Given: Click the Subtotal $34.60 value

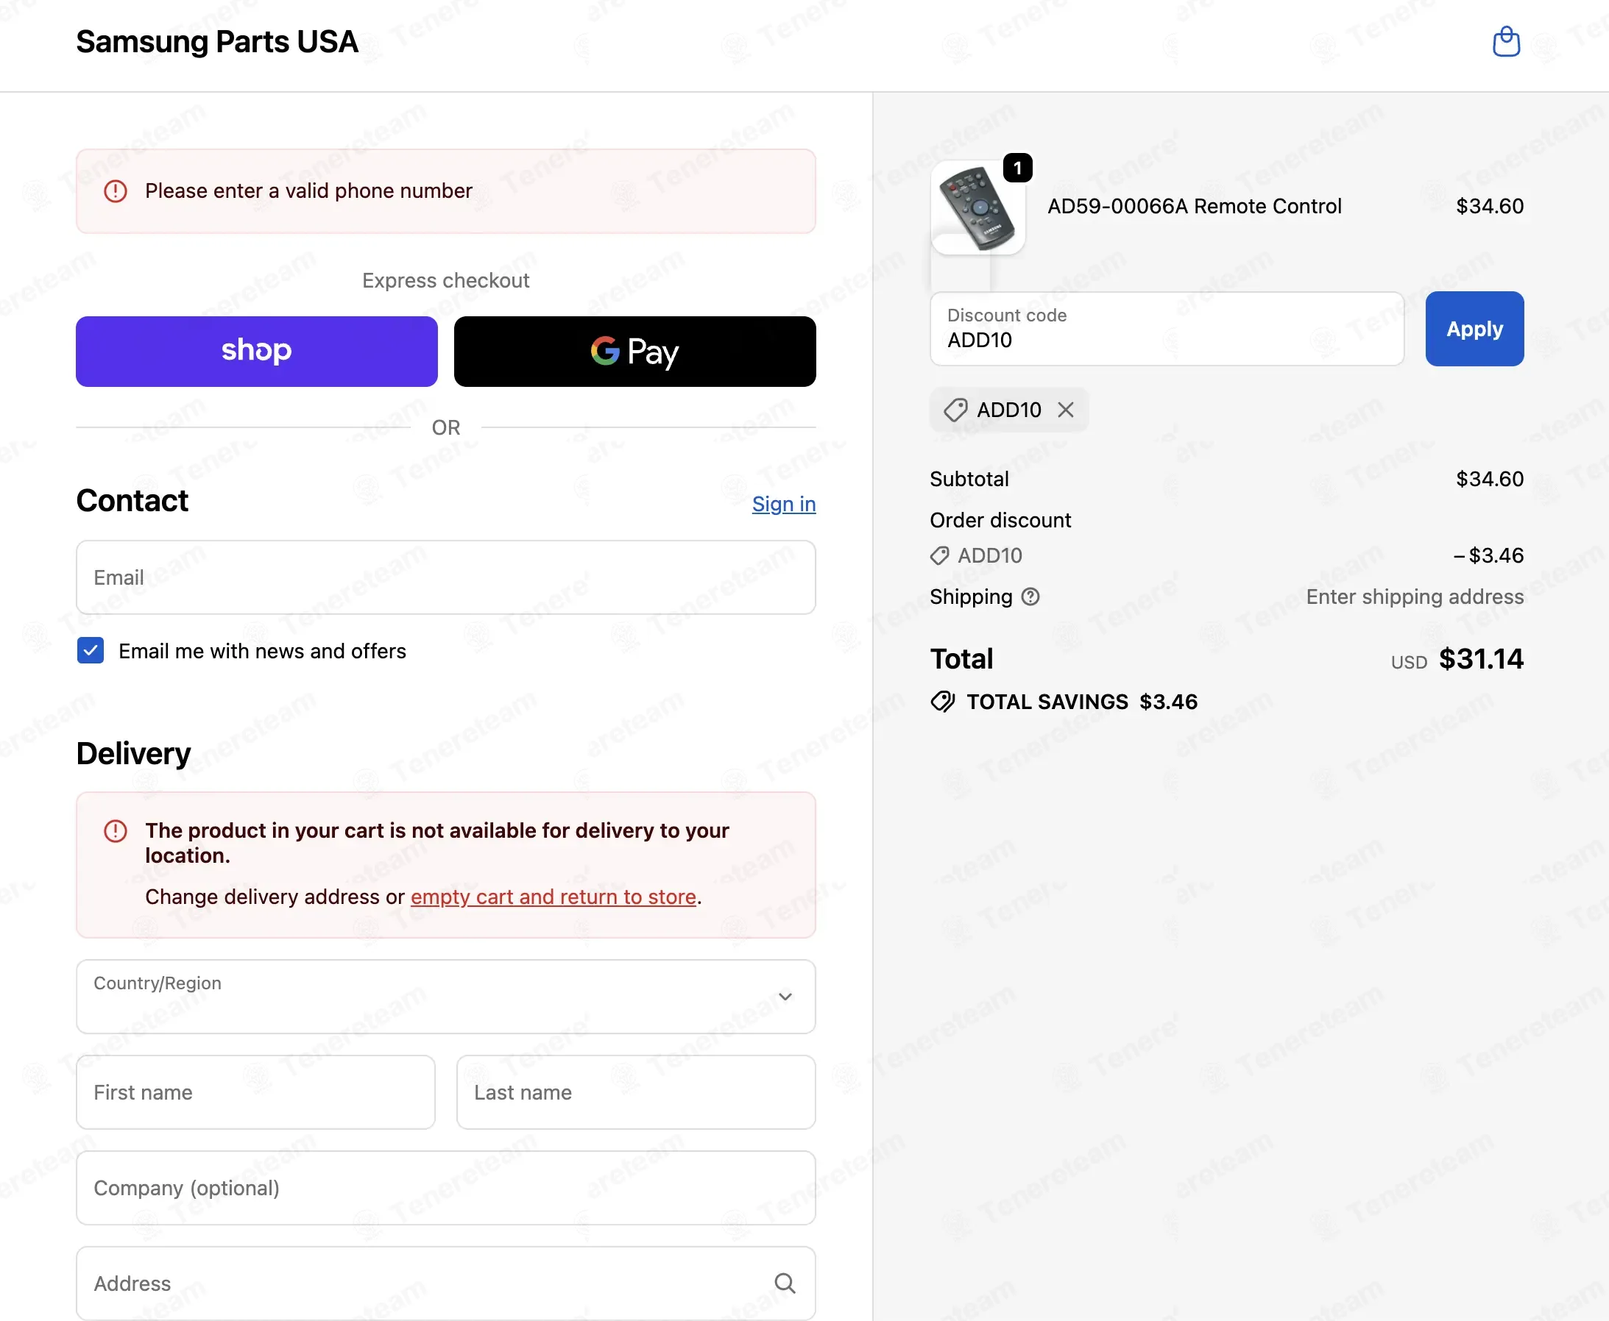Looking at the screenshot, I should coord(1490,479).
